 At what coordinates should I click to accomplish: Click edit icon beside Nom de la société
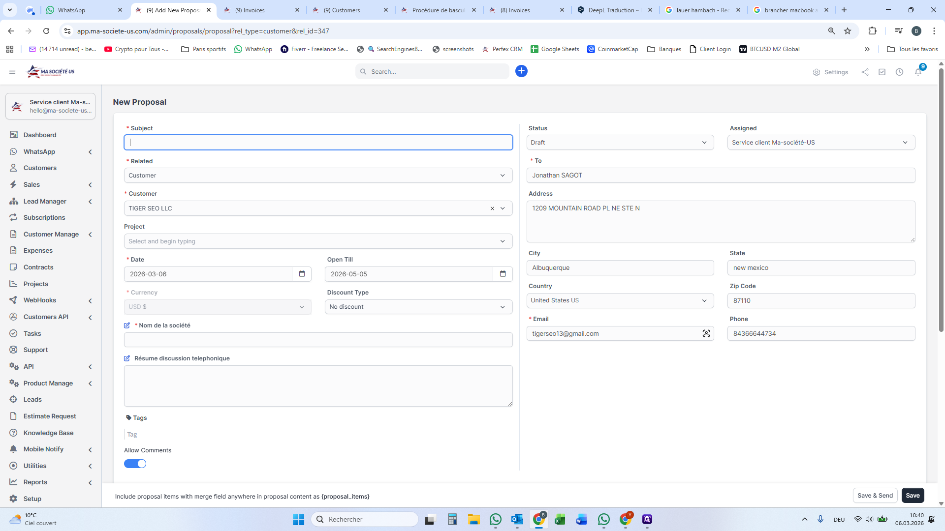tap(127, 325)
